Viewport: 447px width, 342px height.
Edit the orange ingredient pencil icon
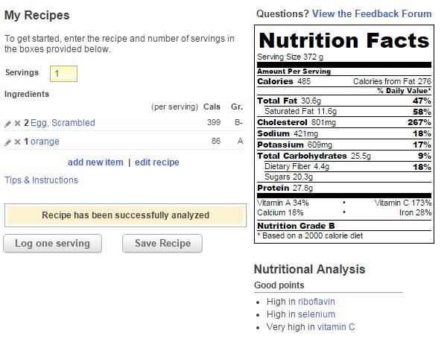tap(7, 142)
